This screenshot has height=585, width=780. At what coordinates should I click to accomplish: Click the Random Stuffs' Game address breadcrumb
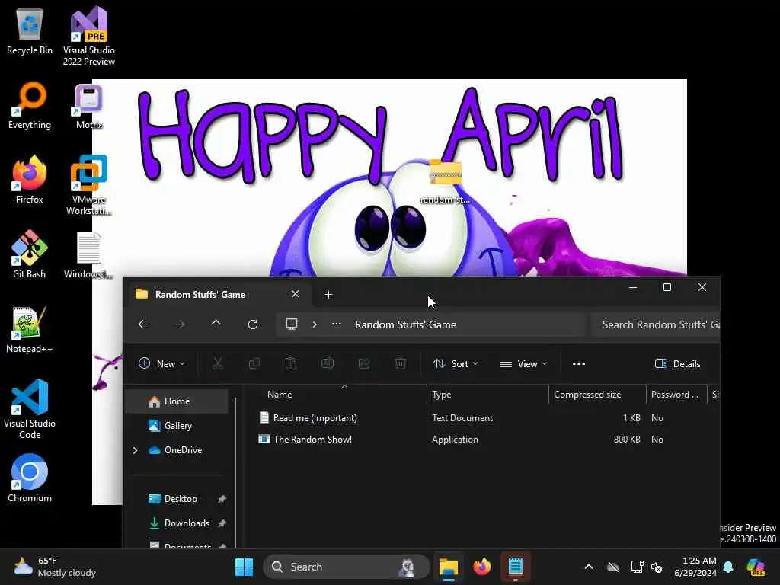(x=405, y=324)
